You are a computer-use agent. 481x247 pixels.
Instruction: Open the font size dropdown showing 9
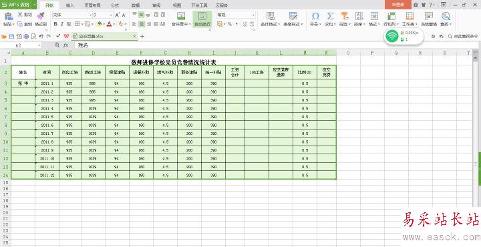[111, 15]
